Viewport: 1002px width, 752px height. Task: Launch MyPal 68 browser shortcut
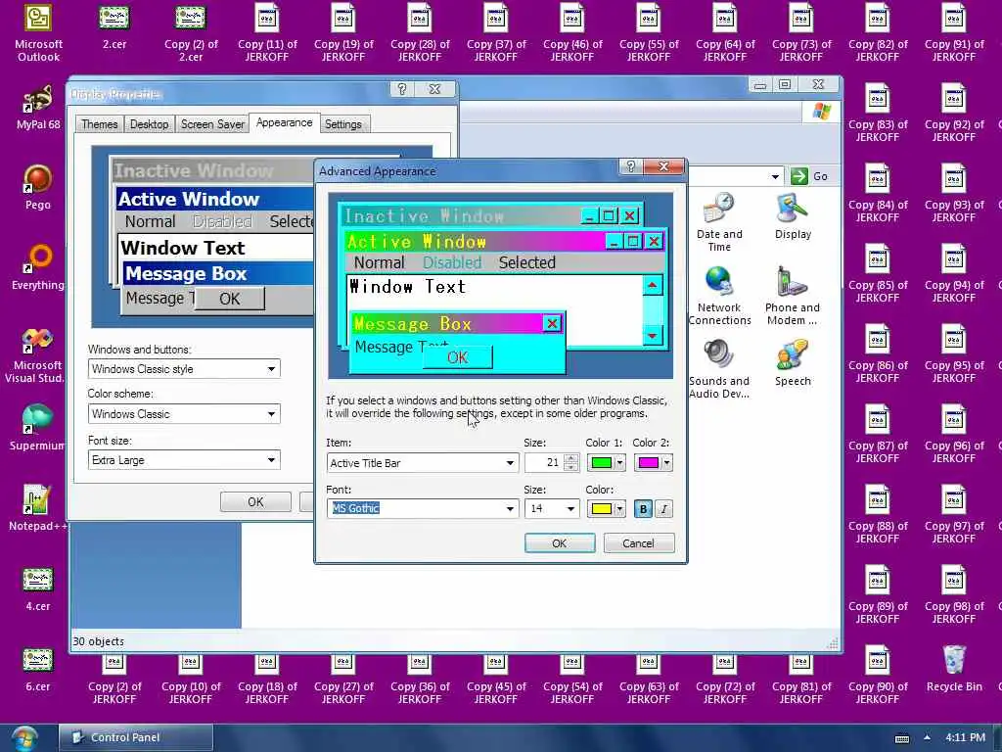[x=38, y=108]
